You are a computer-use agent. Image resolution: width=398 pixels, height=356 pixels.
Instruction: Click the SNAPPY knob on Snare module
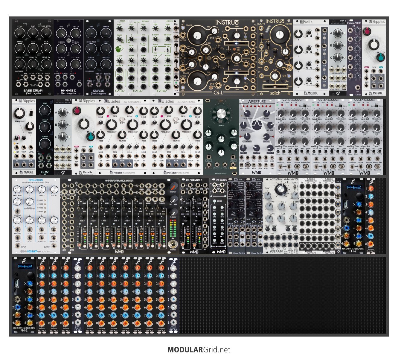(106, 33)
